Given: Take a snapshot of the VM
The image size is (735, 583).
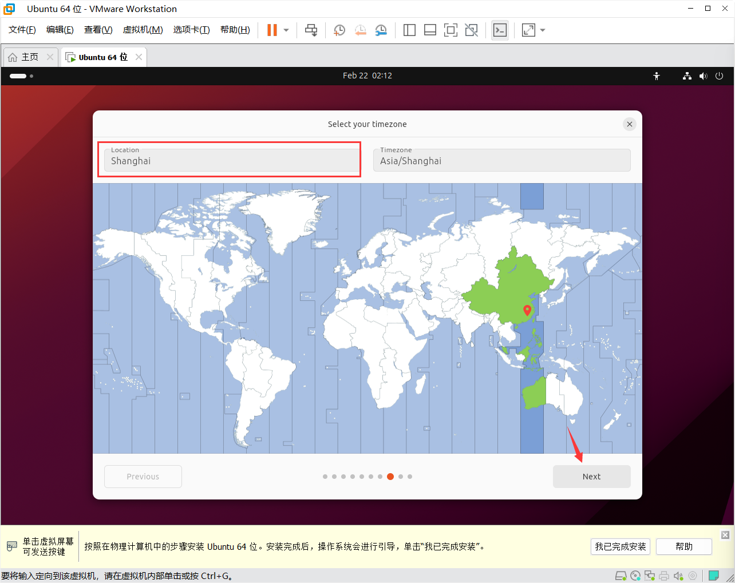Looking at the screenshot, I should [x=339, y=30].
